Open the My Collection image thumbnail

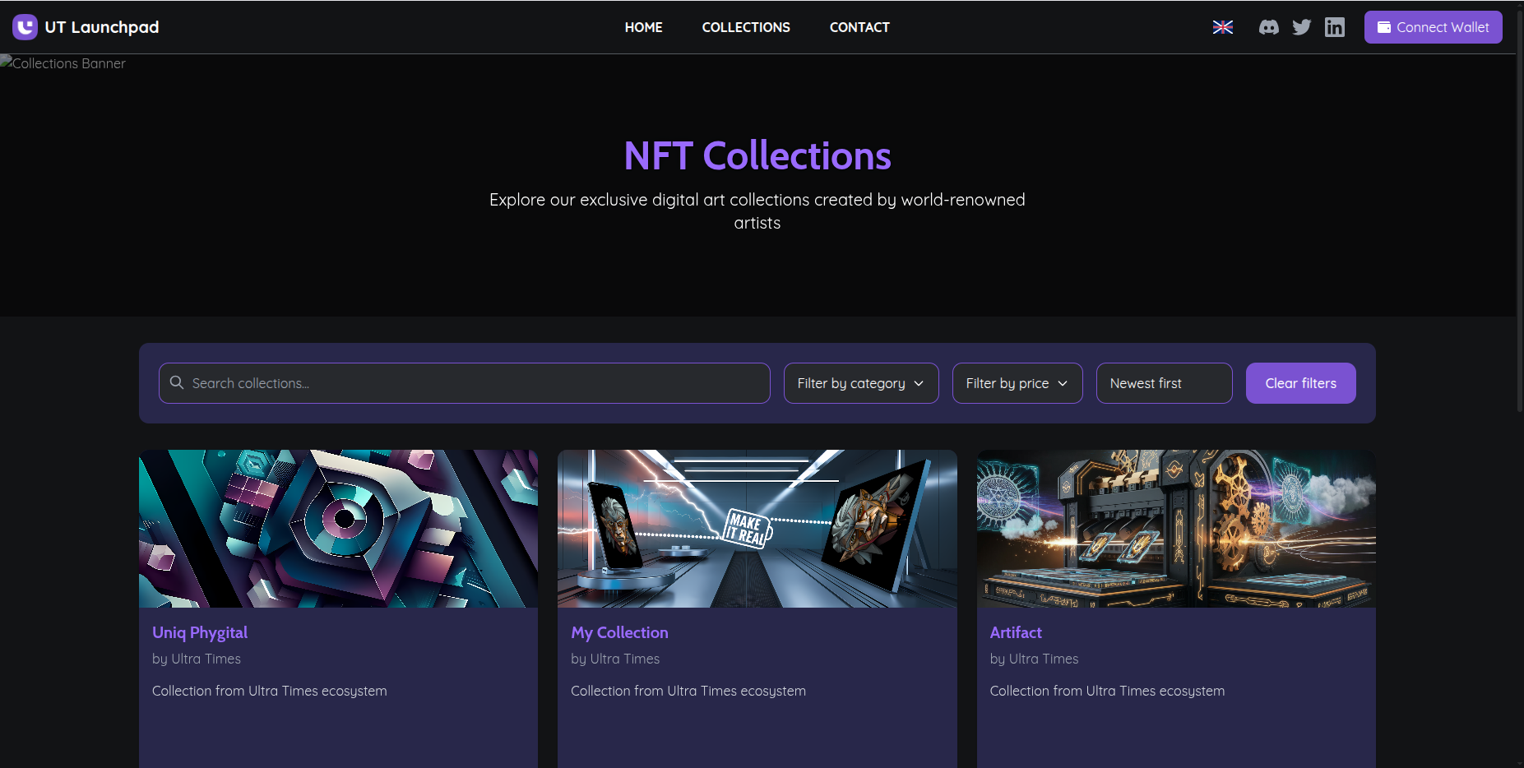(x=757, y=528)
